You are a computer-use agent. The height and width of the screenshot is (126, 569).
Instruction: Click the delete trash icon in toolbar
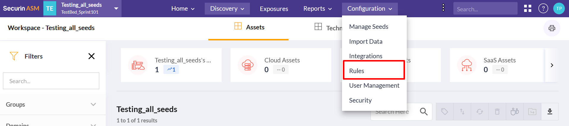tap(497, 111)
